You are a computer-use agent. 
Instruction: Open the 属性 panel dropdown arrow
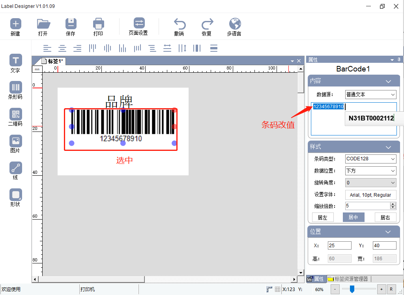(392, 60)
